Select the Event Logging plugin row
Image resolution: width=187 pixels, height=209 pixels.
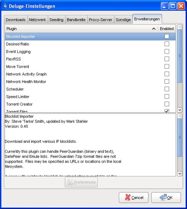(90, 52)
